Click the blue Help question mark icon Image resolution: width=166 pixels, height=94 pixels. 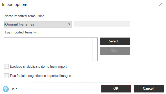(x=6, y=89)
